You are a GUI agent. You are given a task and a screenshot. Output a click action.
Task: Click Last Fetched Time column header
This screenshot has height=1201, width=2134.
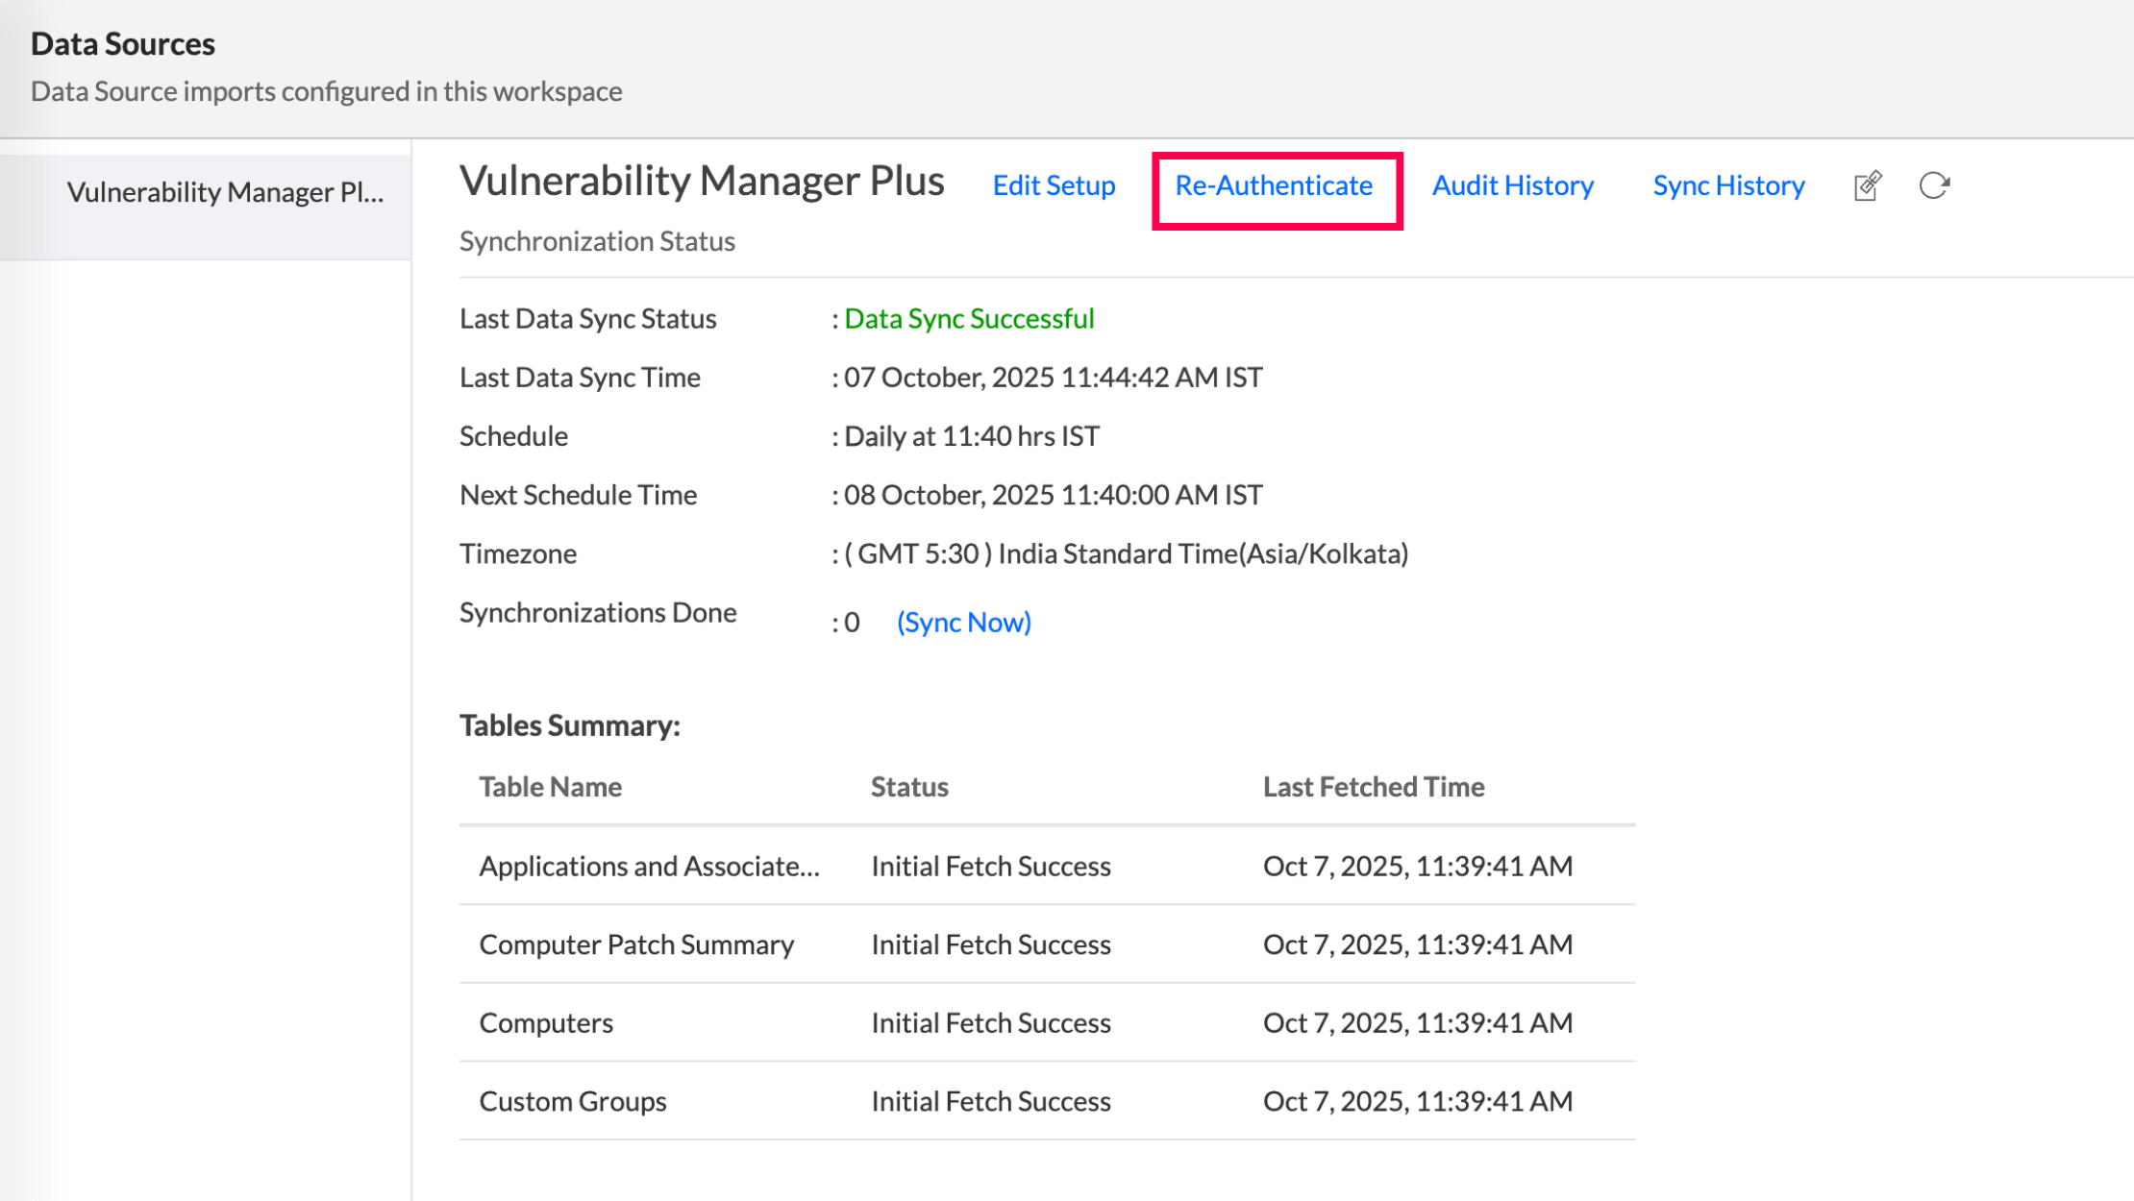point(1373,787)
